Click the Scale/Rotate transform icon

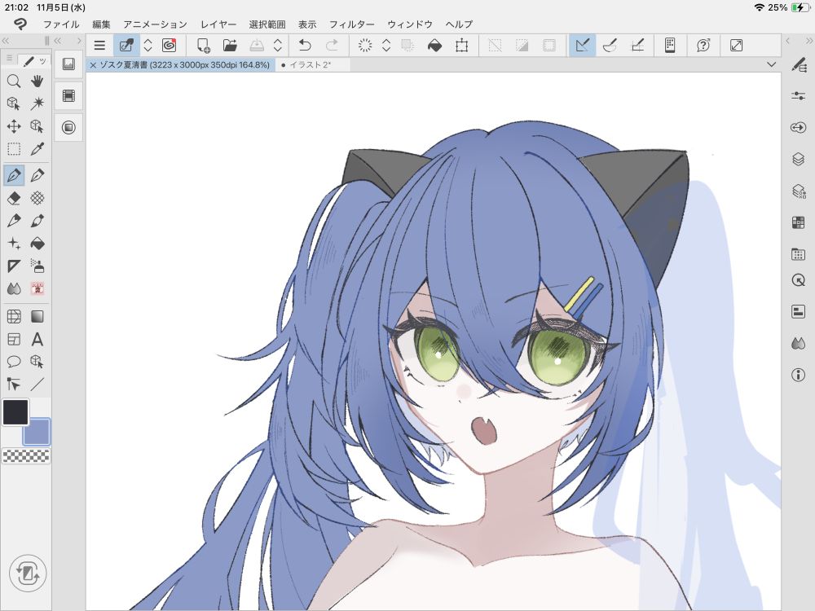(x=461, y=46)
